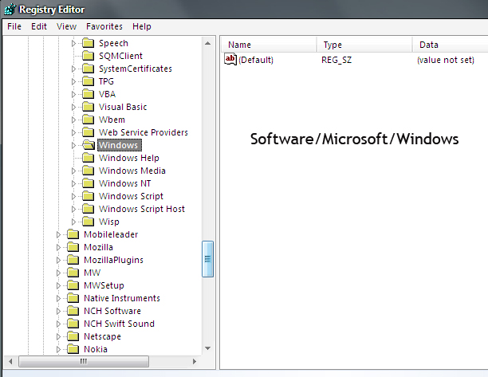Click the Registry Editor title bar icon
The width and height of the screenshot is (488, 377).
[x=10, y=9]
